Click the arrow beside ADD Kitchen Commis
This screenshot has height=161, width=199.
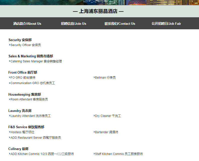[10, 154]
